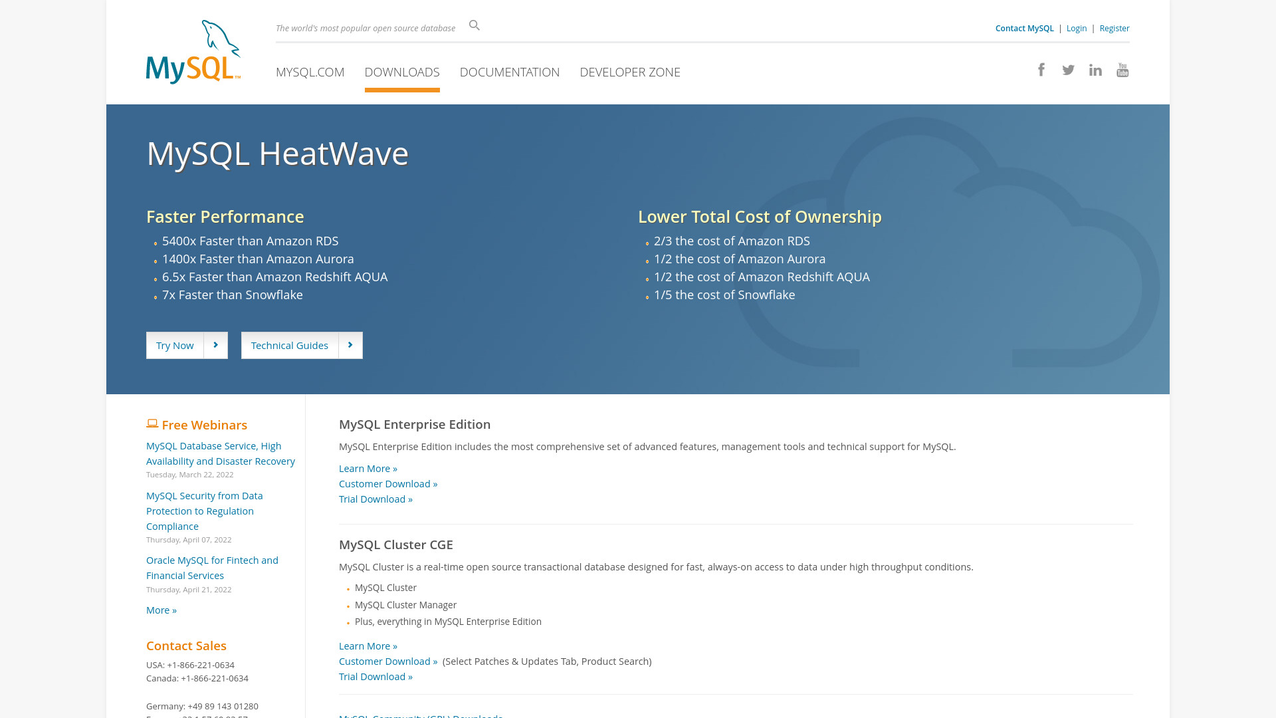Click '2/3 the cost of Amazon RDS' text

pyautogui.click(x=732, y=241)
